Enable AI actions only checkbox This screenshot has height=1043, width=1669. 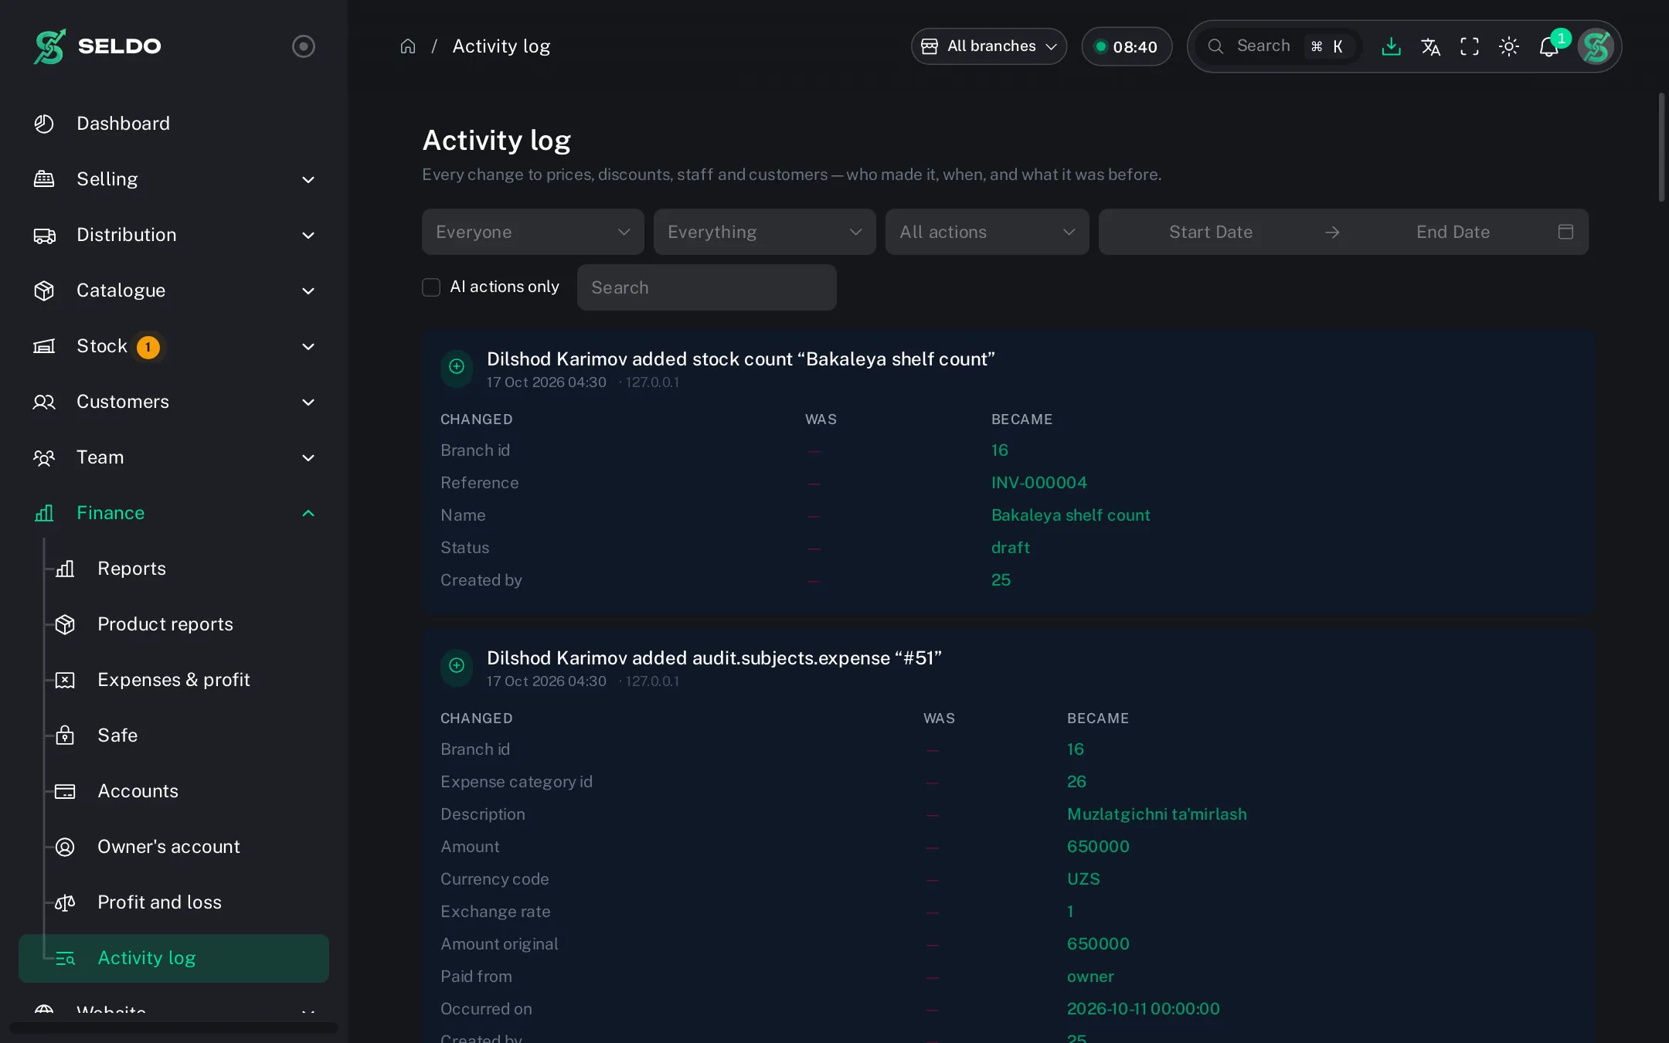tap(431, 287)
